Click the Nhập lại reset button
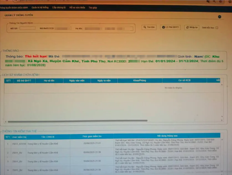This screenshot has height=175, width=232. coord(192,27)
